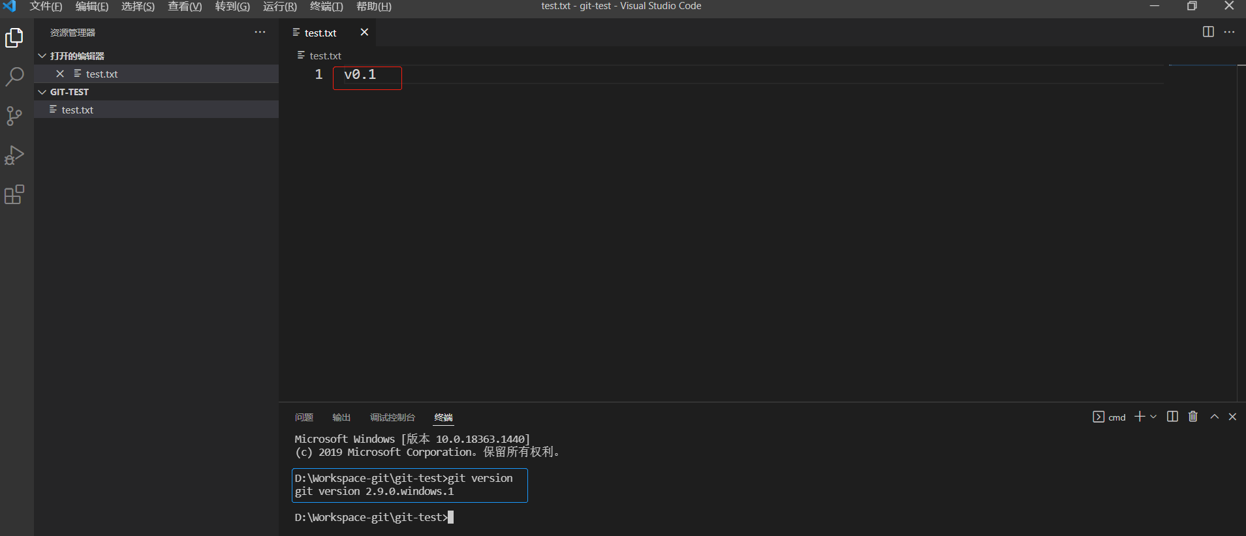Open the Selection menu (选择)
The width and height of the screenshot is (1246, 536).
pyautogui.click(x=138, y=7)
